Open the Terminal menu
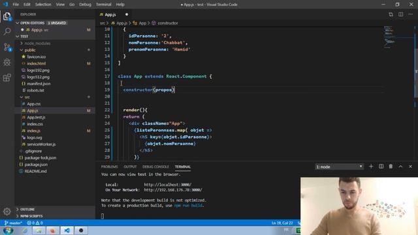Viewport: 418px width, 235px height. pos(104,5)
